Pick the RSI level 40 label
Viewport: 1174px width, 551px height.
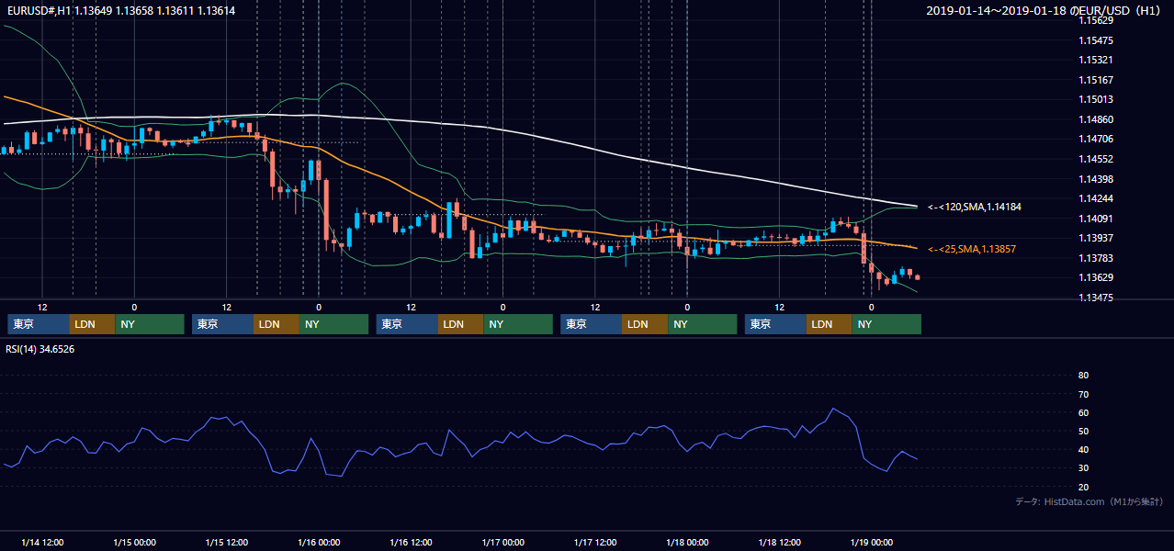(1083, 449)
